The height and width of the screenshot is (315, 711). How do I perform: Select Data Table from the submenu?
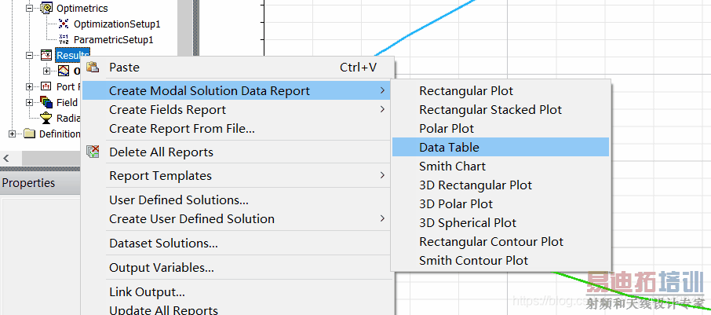coord(449,147)
